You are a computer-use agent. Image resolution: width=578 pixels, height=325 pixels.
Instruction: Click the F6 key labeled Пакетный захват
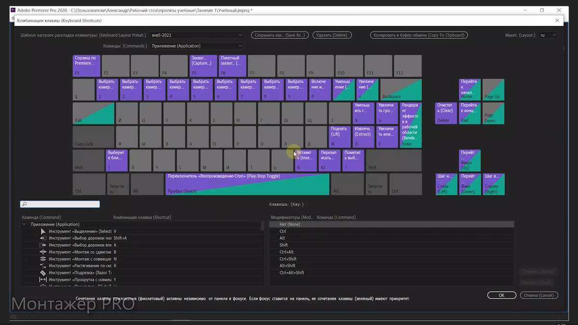tap(232, 66)
